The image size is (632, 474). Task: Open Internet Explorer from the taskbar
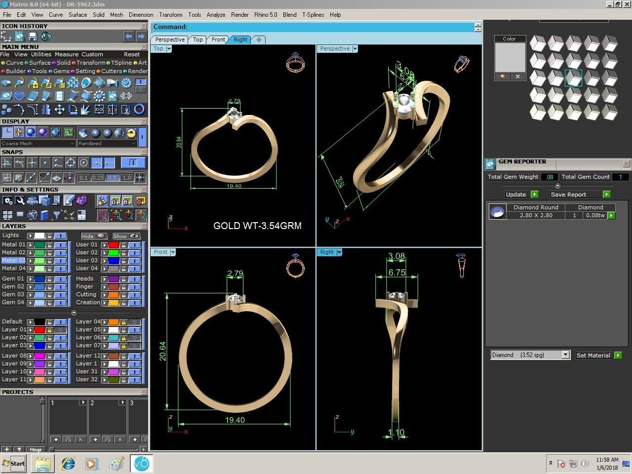(68, 464)
